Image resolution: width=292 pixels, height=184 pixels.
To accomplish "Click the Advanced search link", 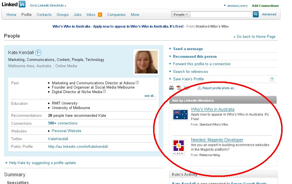I will 269,14.
